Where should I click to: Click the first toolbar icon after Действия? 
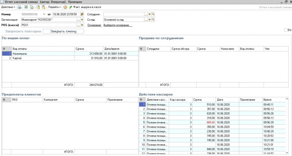pos(20,7)
